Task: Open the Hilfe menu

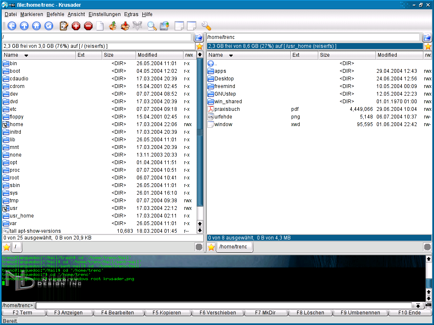Action: 147,14
